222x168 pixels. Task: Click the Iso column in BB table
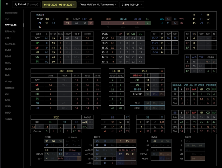[120, 122]
